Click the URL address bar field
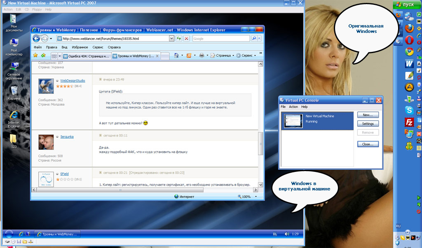 (113, 39)
